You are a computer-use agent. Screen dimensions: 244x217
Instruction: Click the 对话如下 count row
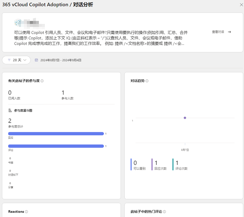(x=13, y=173)
